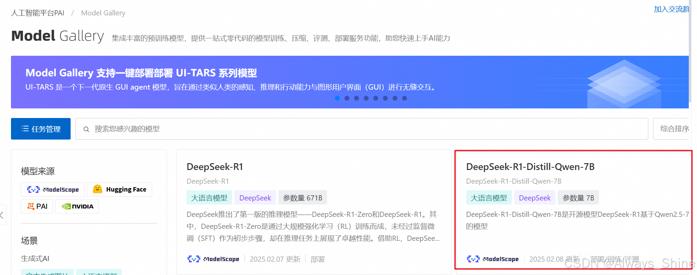Click the 生成式AI scene label

[x=35, y=259]
